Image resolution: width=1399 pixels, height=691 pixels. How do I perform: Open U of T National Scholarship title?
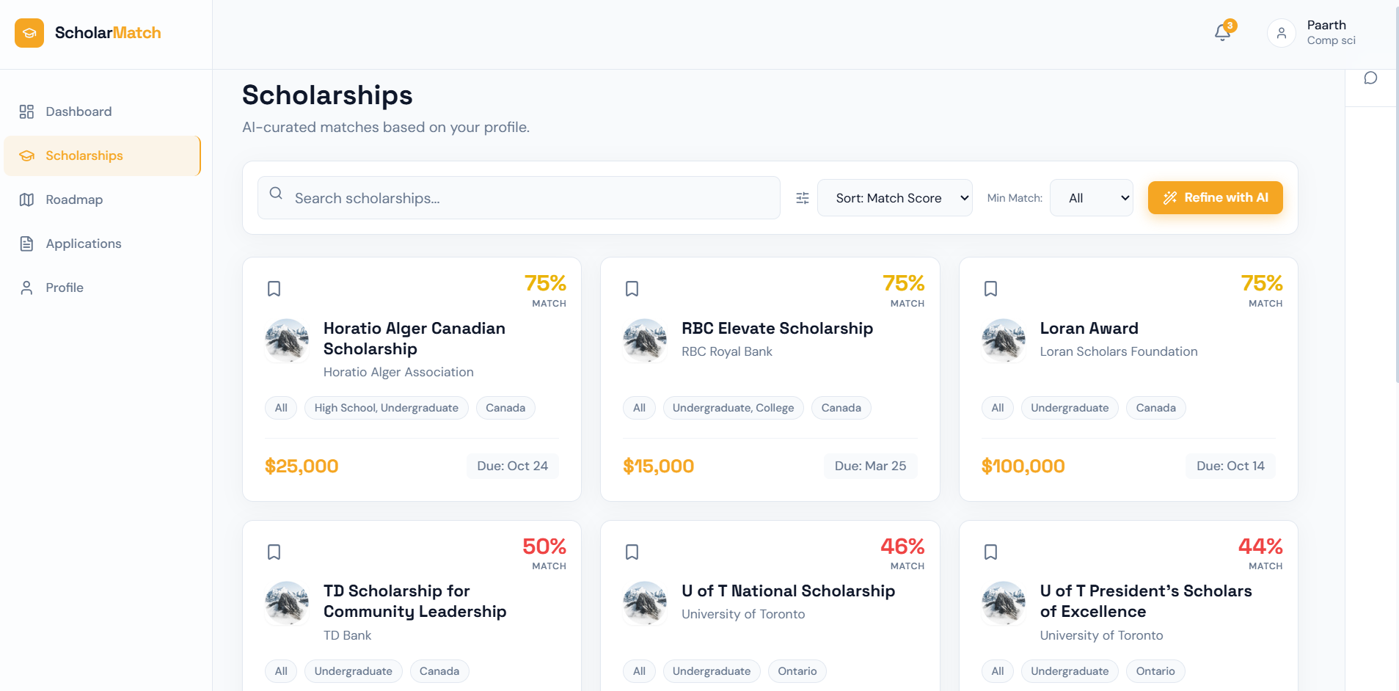coord(788,591)
